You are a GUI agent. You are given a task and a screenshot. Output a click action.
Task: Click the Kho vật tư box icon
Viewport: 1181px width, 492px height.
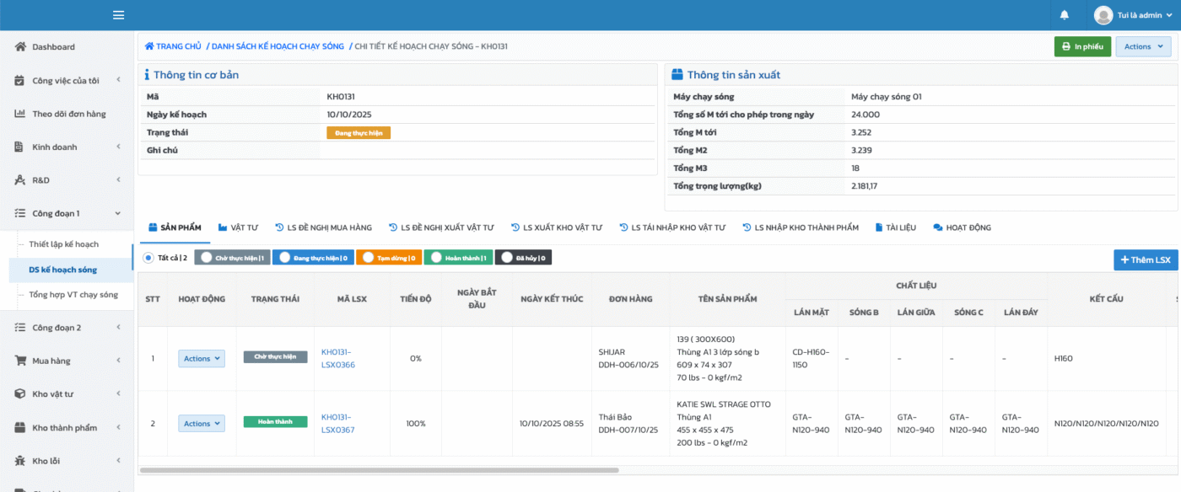tap(20, 394)
